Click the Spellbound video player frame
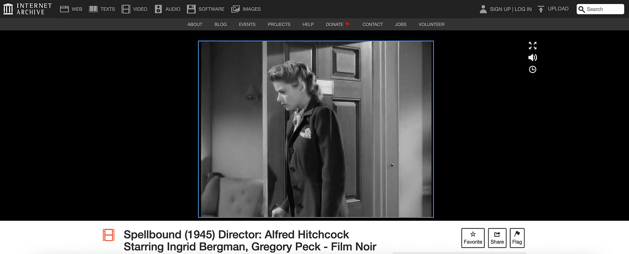Viewport: 629px width, 254px height. (316, 129)
